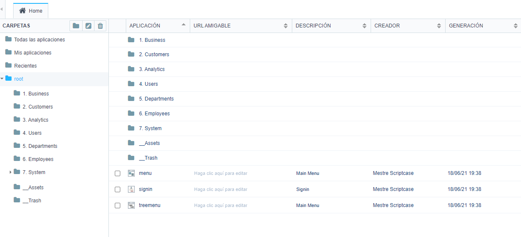This screenshot has height=237, width=521.
Task: Click the edit folder pencil icon
Action: (88, 26)
